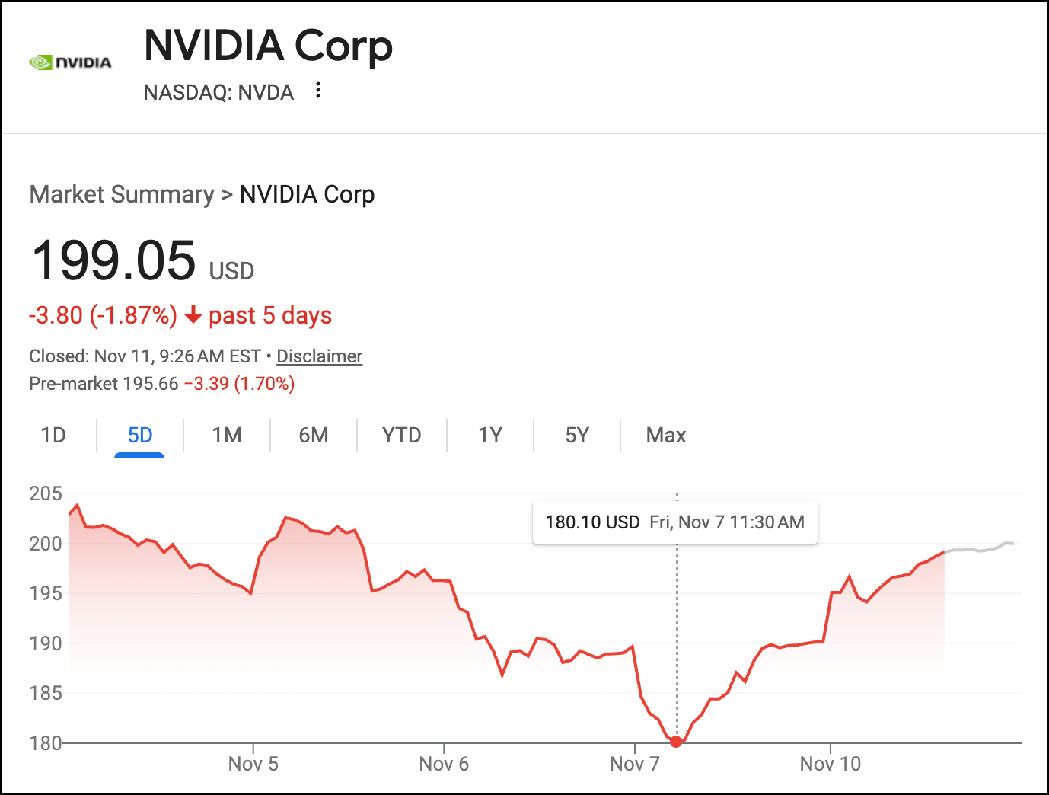Open the Disclaimer link
This screenshot has height=795, width=1049.
(x=319, y=356)
